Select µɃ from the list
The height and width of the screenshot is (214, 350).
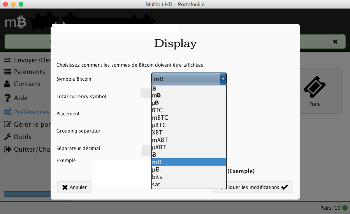pos(189,169)
